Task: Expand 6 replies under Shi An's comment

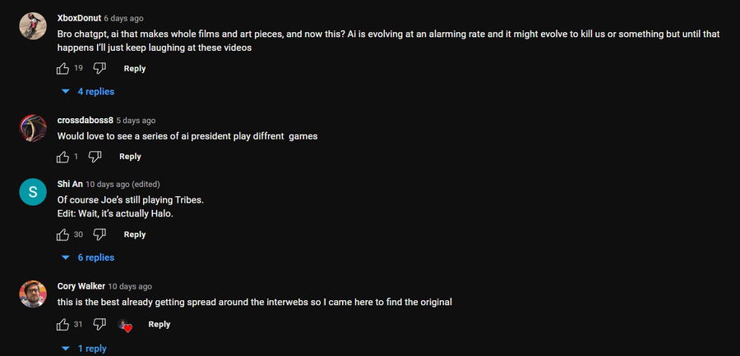Action: tap(88, 258)
